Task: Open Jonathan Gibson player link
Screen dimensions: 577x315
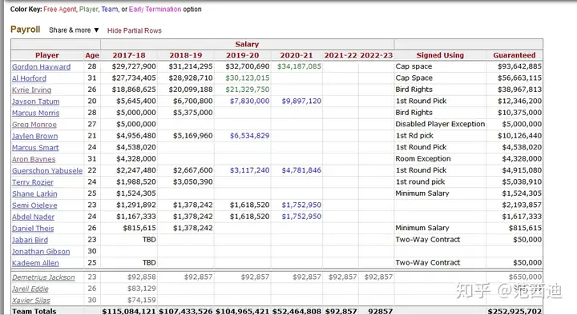Action: [x=41, y=252]
